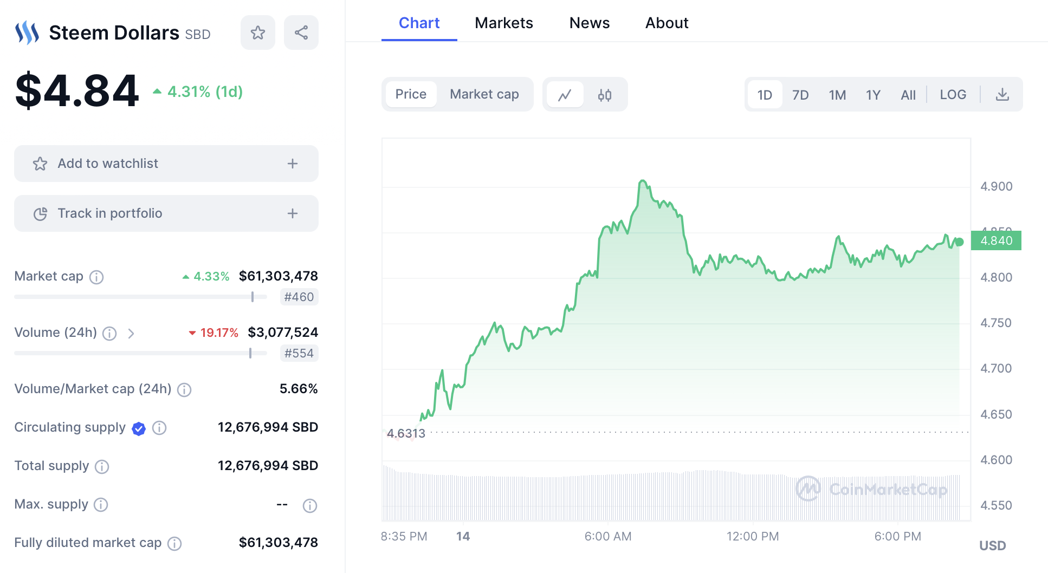Click the Market cap rank slider bar
1048x573 pixels.
pos(141,297)
